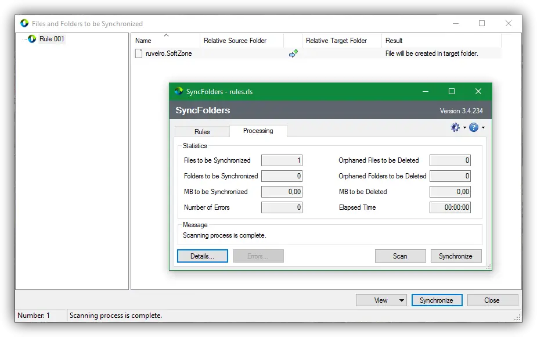Click the SyncFolders app icon in rules.rls title bar
Viewport: 537px width, 337px height.
[x=179, y=92]
